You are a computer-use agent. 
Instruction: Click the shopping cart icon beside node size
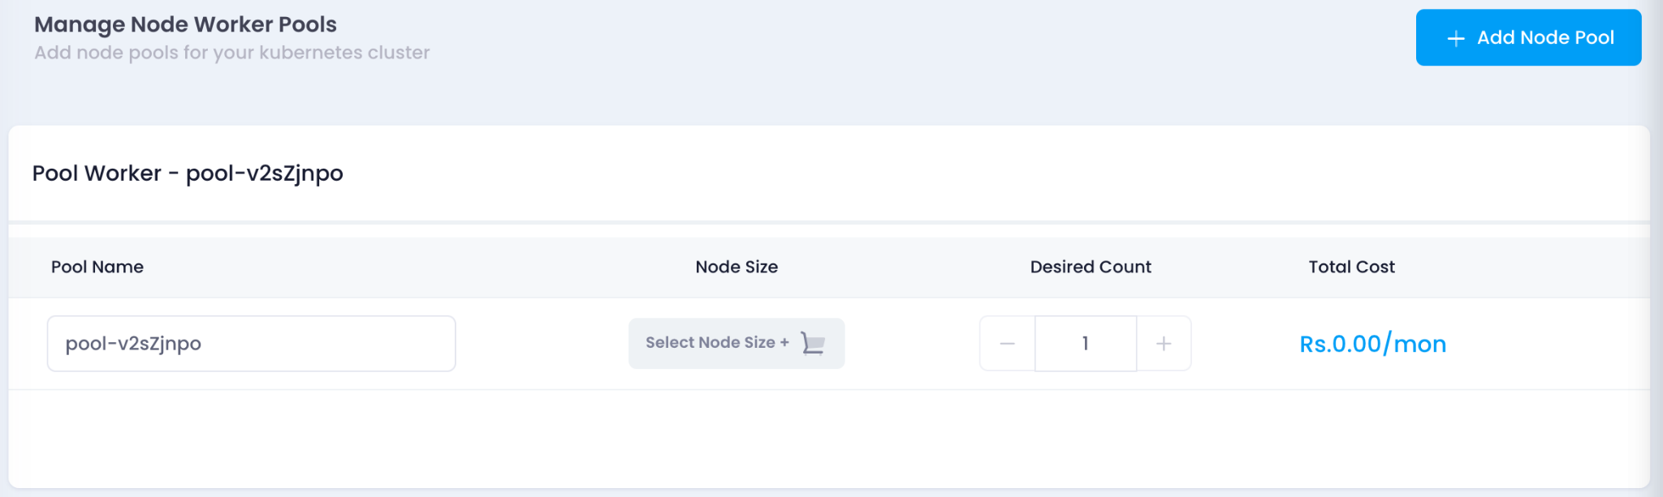[813, 343]
